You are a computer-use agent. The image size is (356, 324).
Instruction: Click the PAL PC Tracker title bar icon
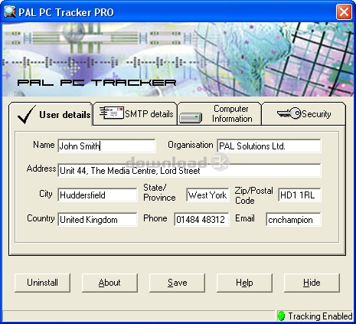pyautogui.click(x=10, y=11)
